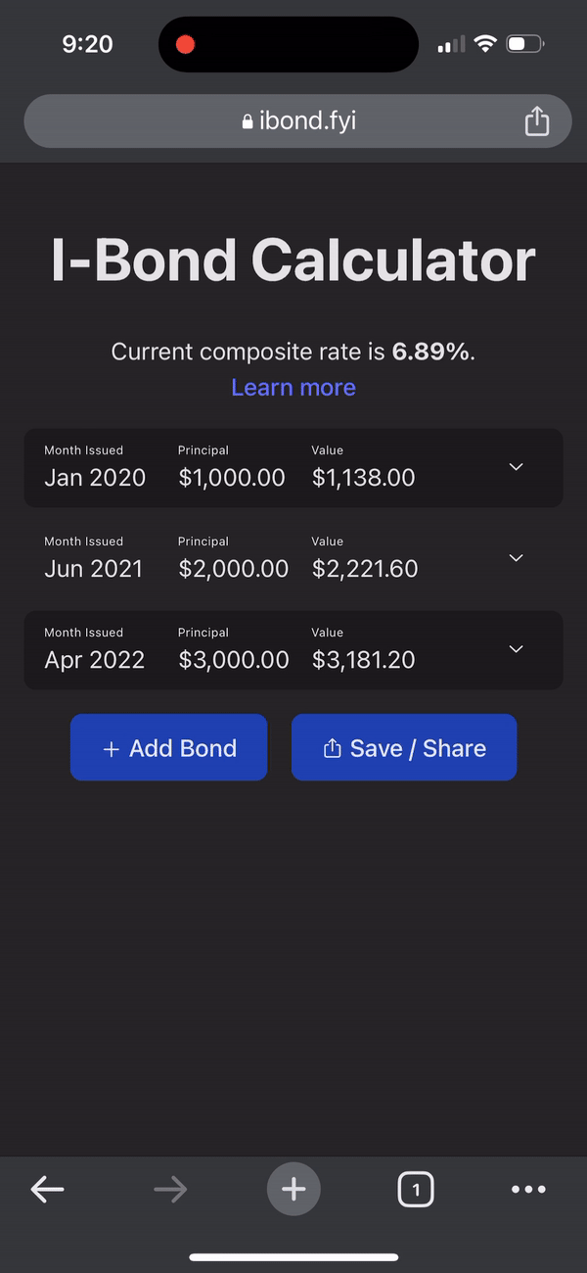
Task: Tap the padlock icon next to ibond.fyi
Action: tap(248, 121)
